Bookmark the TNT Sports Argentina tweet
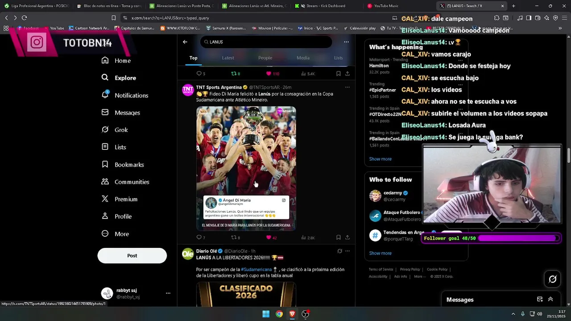The height and width of the screenshot is (321, 571). coord(338,238)
